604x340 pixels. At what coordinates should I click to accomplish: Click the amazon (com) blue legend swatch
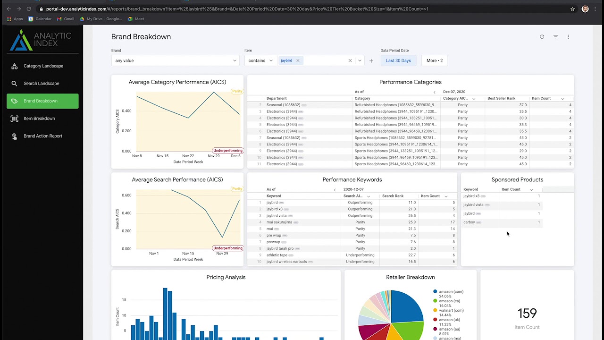pyautogui.click(x=435, y=292)
